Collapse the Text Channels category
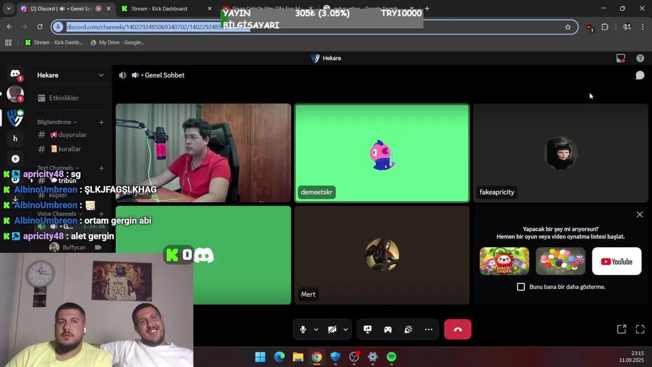The image size is (652, 367). [x=58, y=168]
